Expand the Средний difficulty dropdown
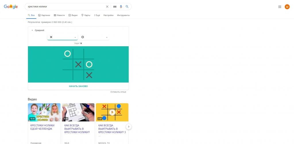 click(x=38, y=30)
